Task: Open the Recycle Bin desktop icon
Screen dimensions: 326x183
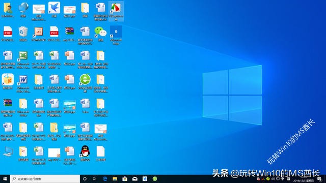Action: point(23,34)
